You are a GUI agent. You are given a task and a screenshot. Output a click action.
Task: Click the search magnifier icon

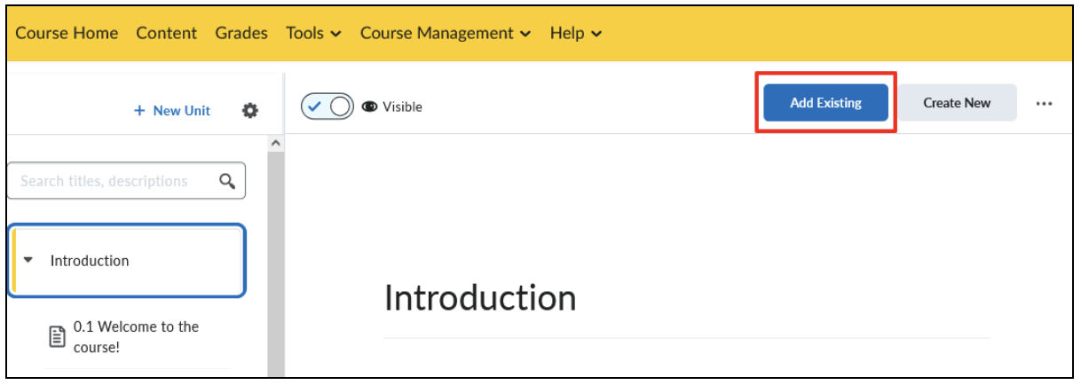point(227,181)
